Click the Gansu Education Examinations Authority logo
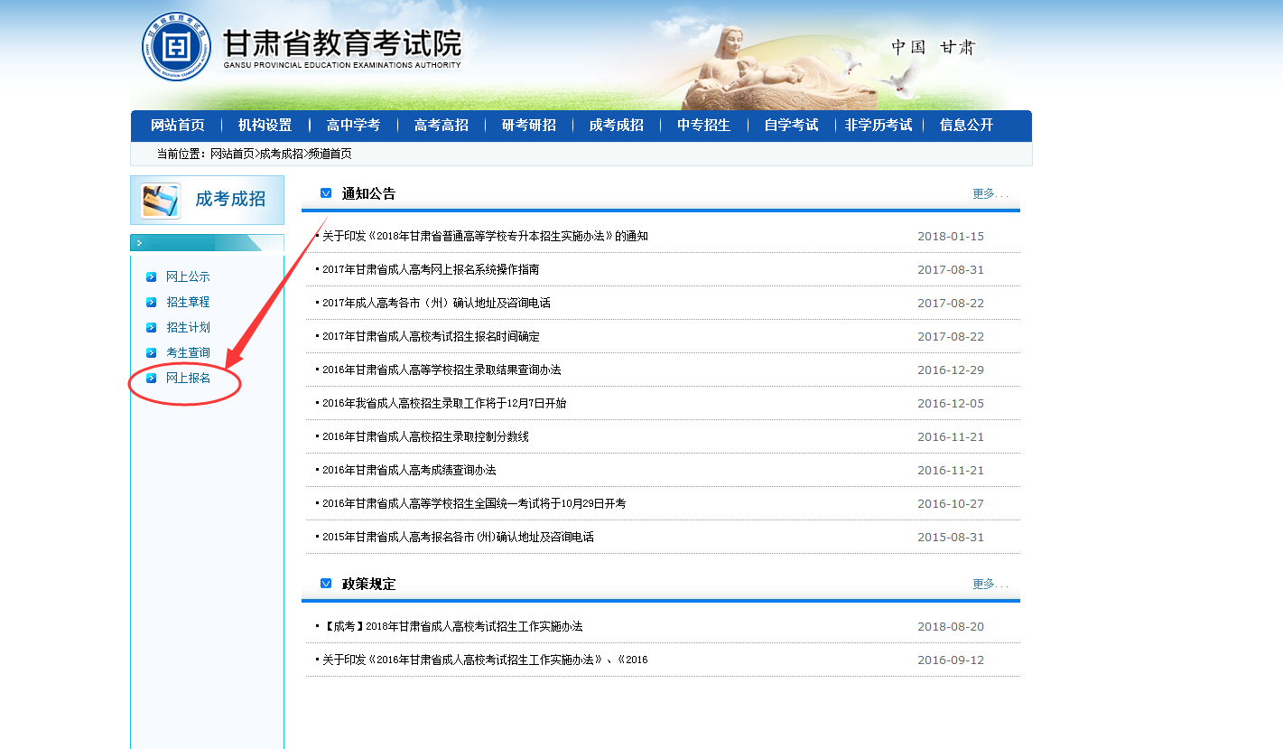 (176, 46)
